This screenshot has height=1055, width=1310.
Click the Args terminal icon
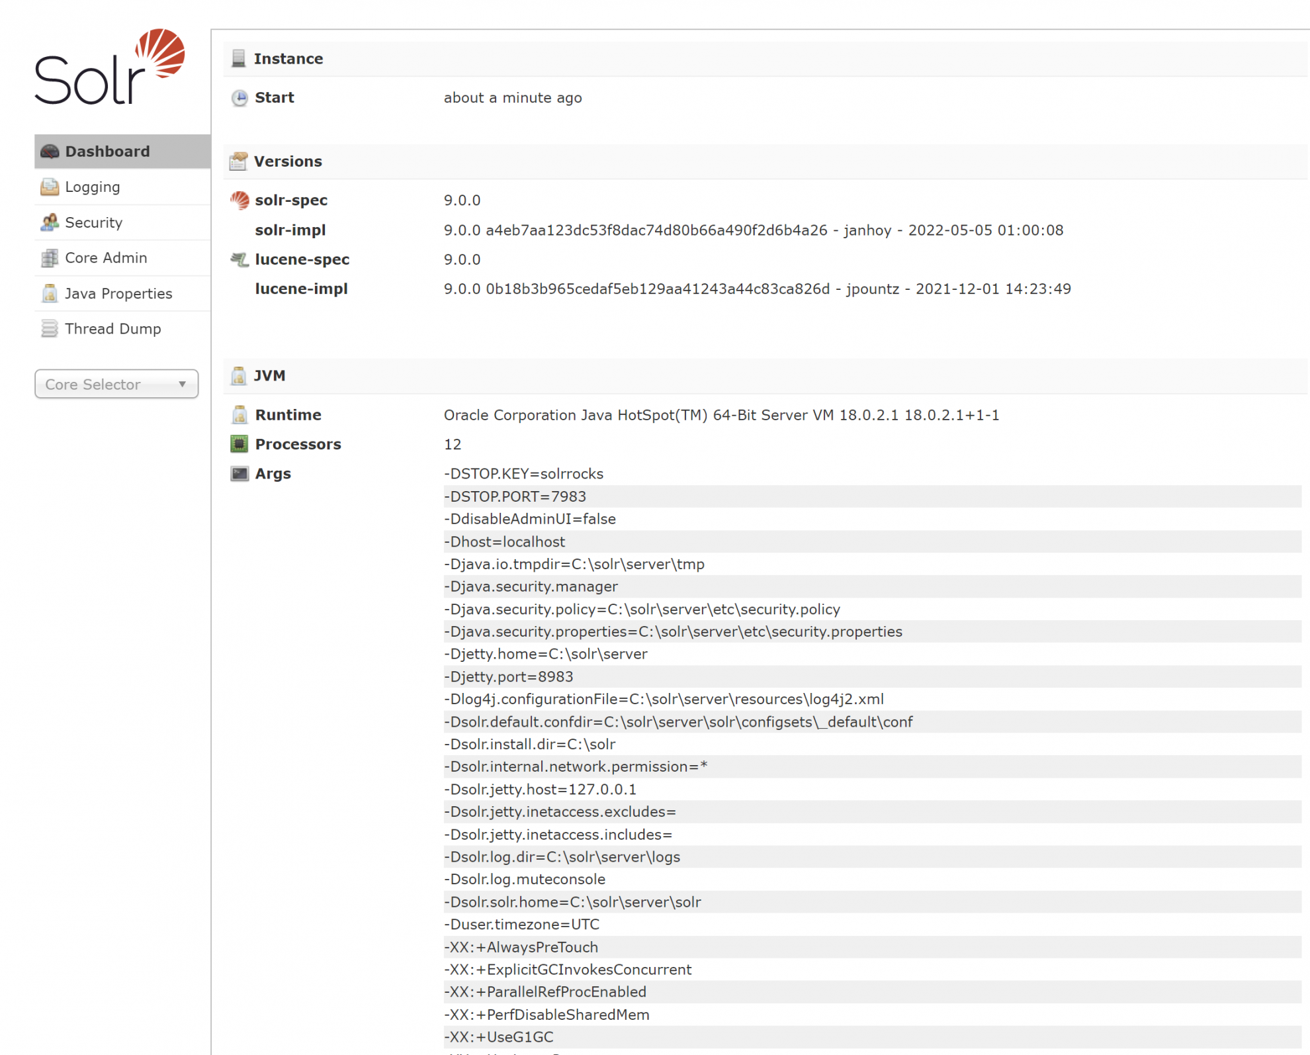click(x=239, y=473)
